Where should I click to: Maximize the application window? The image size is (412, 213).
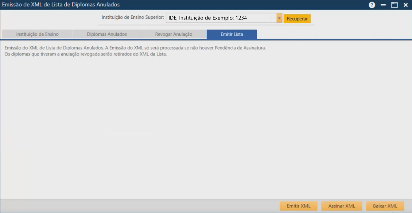pyautogui.click(x=394, y=5)
